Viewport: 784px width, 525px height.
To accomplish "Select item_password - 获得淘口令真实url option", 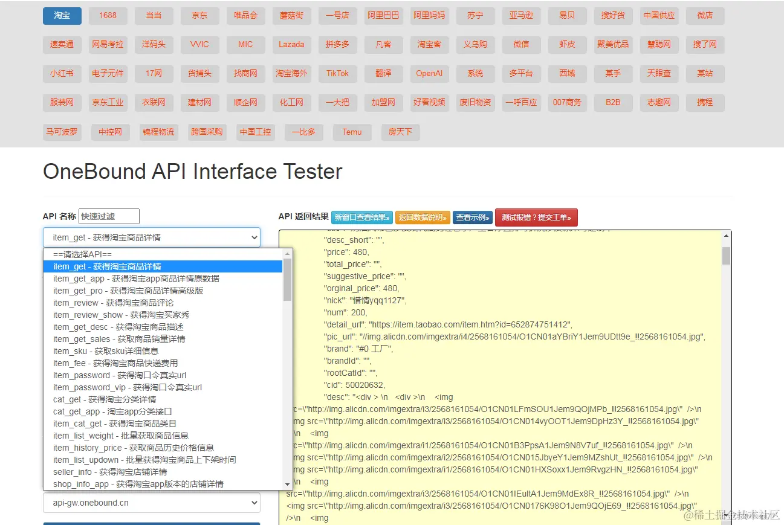I will (x=163, y=375).
